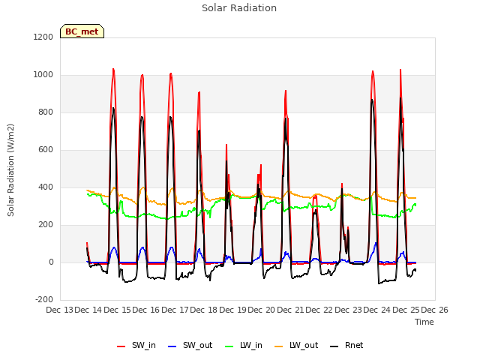480x360 pixels.
Task: Toggle SW_out series in the legend
Action: [190, 345]
